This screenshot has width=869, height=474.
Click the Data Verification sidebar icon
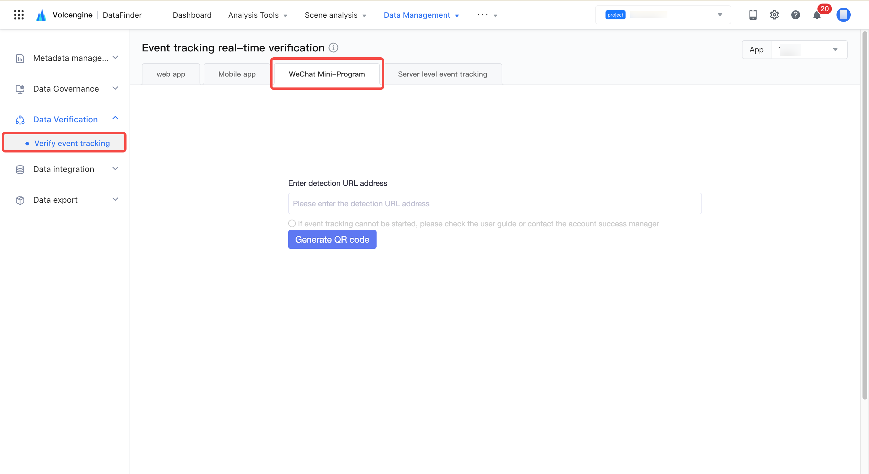point(20,120)
